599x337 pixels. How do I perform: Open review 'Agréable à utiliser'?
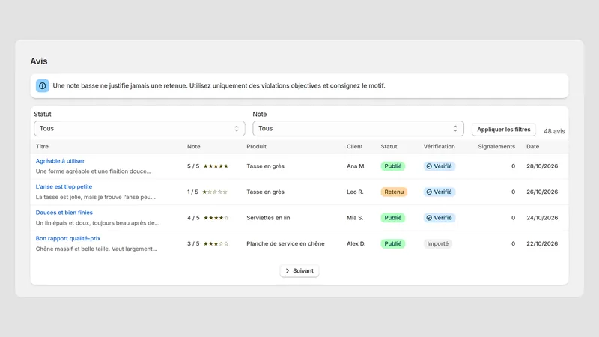click(60, 161)
